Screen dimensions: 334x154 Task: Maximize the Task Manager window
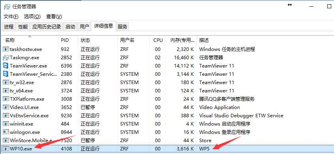pos(329,6)
